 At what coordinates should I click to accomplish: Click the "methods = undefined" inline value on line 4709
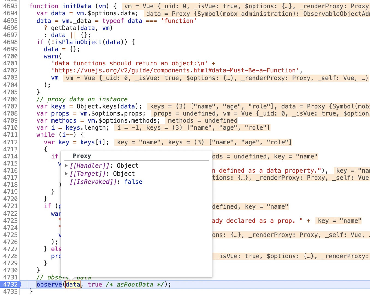[202, 120]
